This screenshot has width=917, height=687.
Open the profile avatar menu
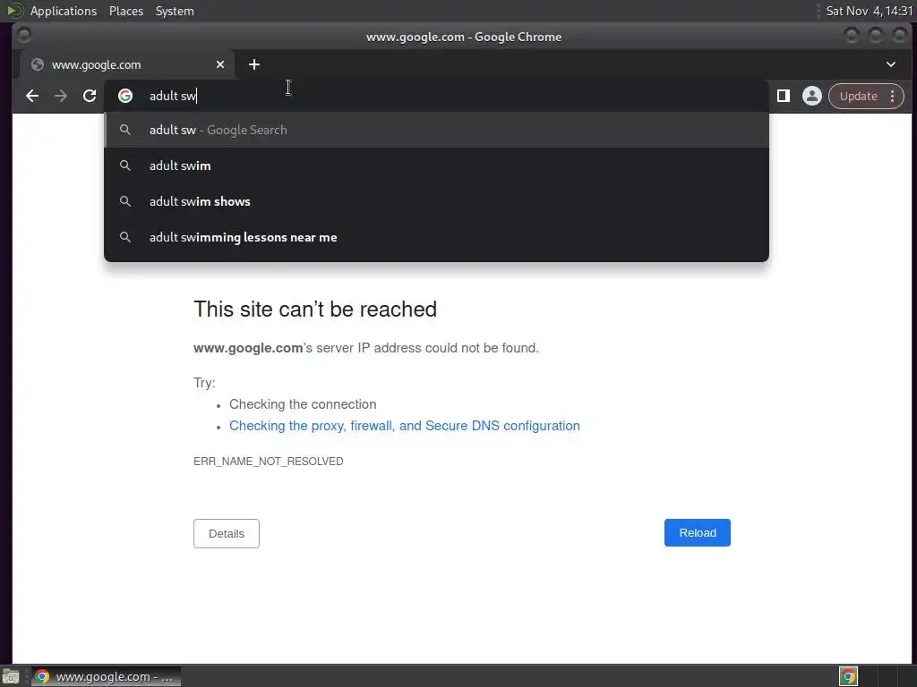[x=811, y=96]
